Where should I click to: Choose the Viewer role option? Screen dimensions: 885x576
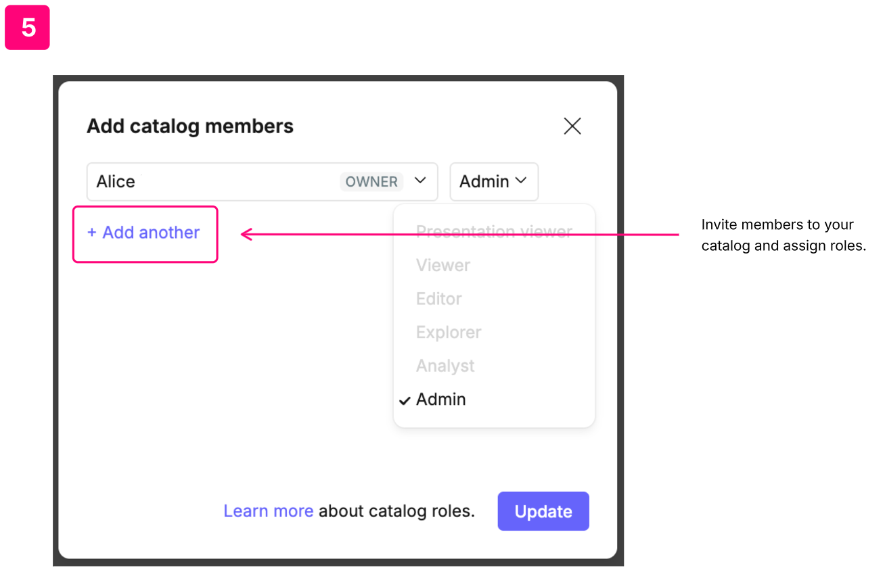pos(443,265)
